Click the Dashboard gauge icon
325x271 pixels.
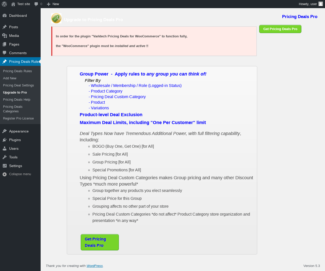(x=5, y=16)
